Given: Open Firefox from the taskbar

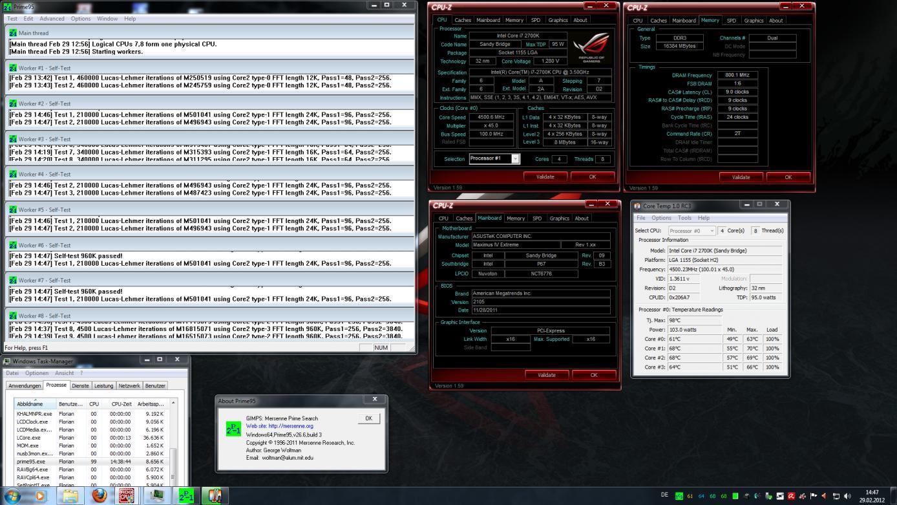Looking at the screenshot, I should tap(99, 496).
